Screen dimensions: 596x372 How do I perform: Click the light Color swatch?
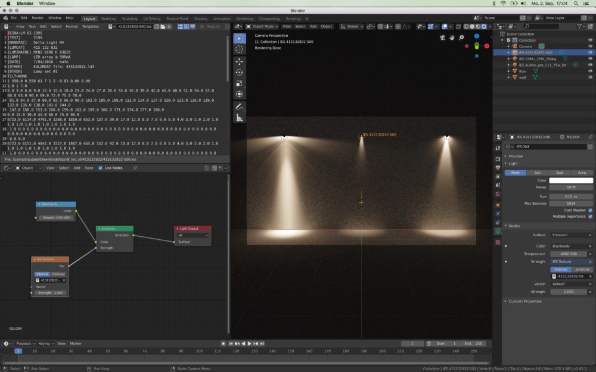coord(571,181)
